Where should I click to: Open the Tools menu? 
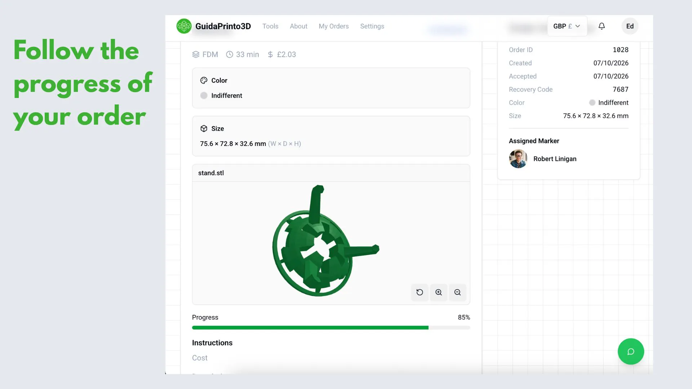[270, 26]
